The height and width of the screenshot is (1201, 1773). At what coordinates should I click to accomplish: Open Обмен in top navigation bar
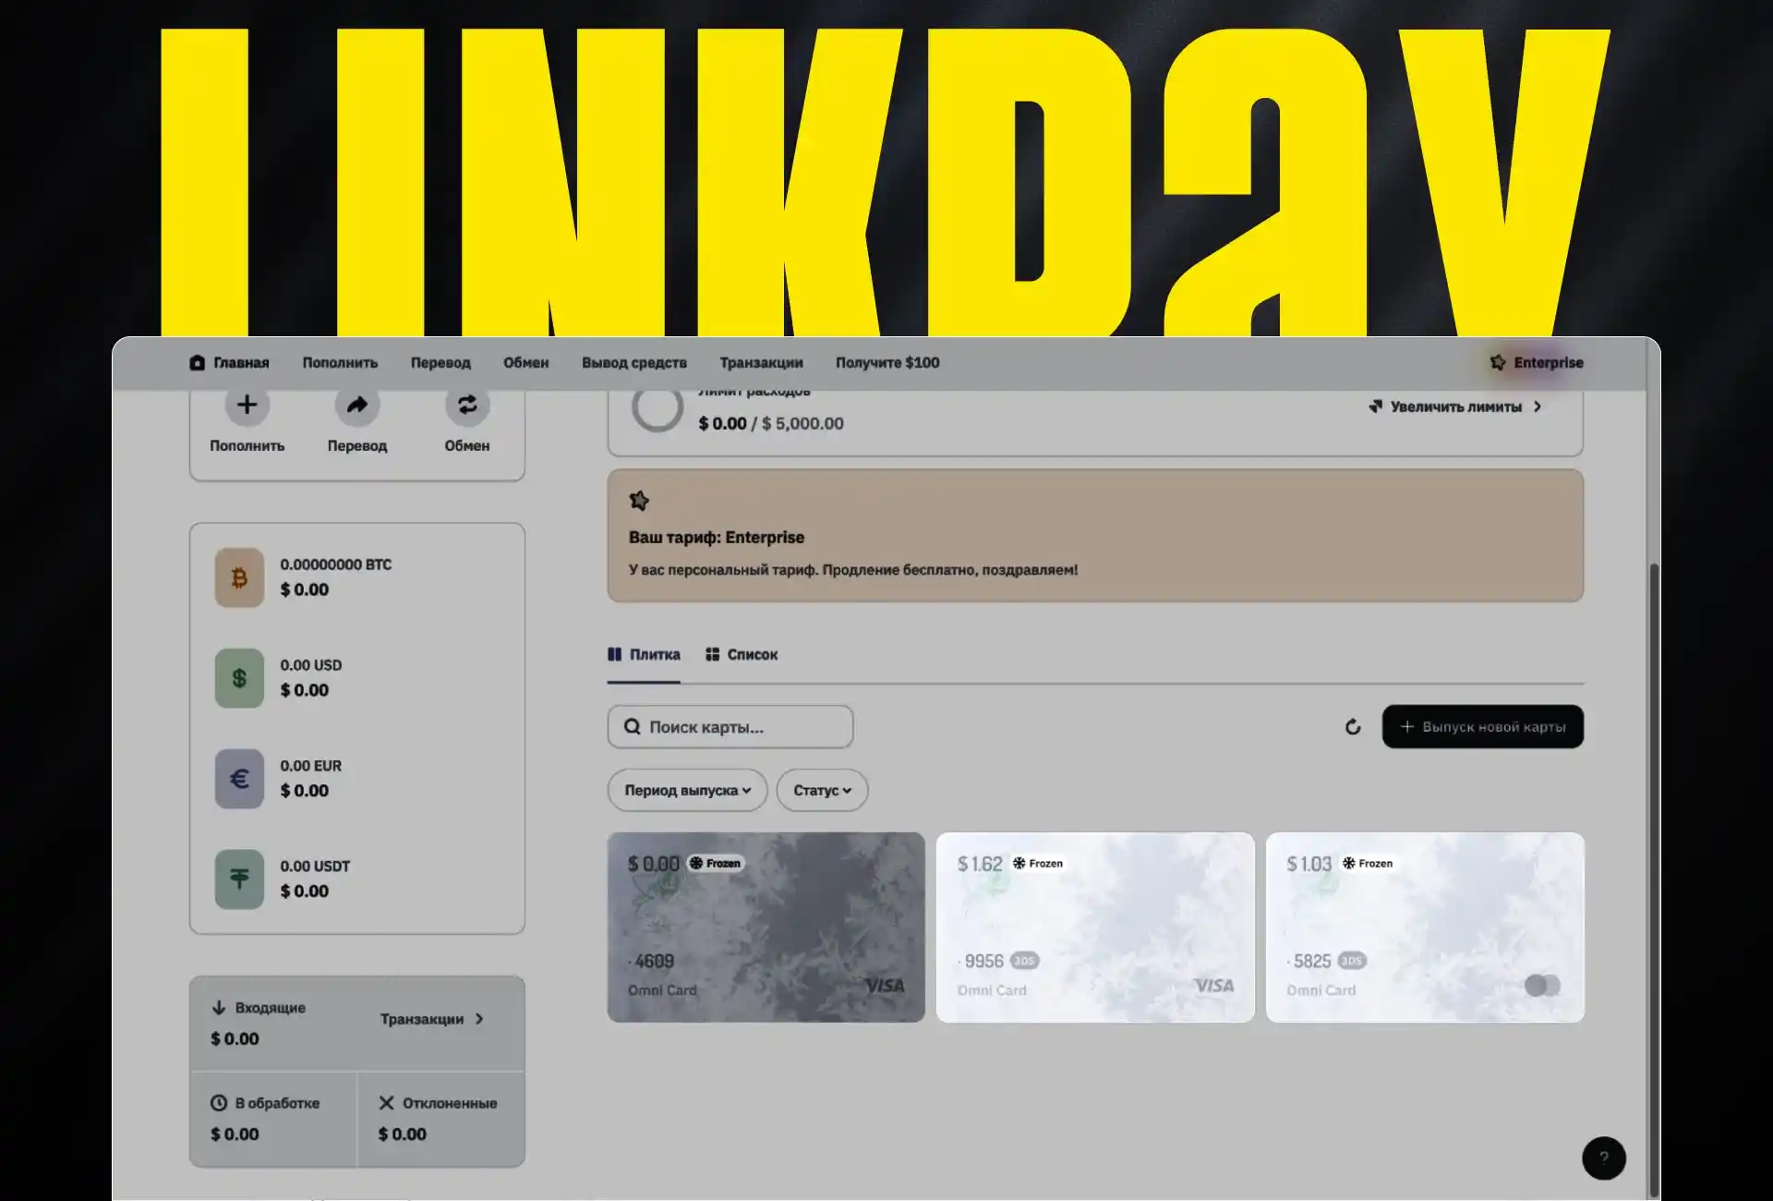(x=525, y=362)
